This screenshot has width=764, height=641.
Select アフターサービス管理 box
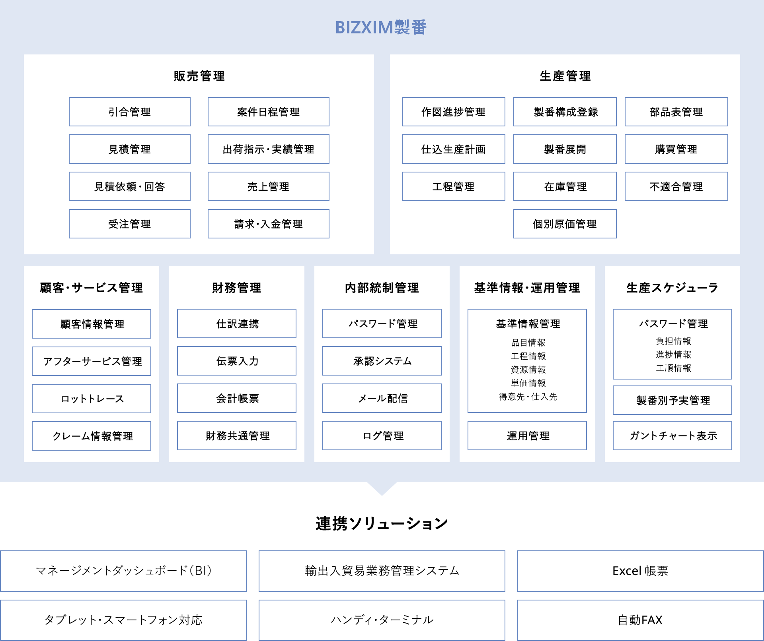[92, 361]
